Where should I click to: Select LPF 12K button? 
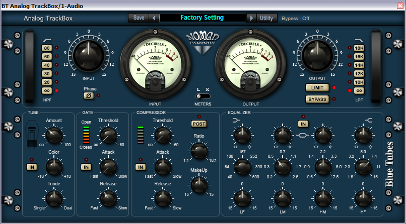tap(359, 74)
